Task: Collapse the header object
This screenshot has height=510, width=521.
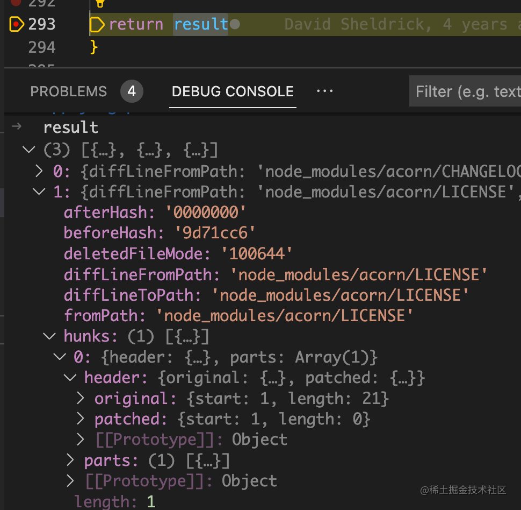Action: pyautogui.click(x=70, y=378)
